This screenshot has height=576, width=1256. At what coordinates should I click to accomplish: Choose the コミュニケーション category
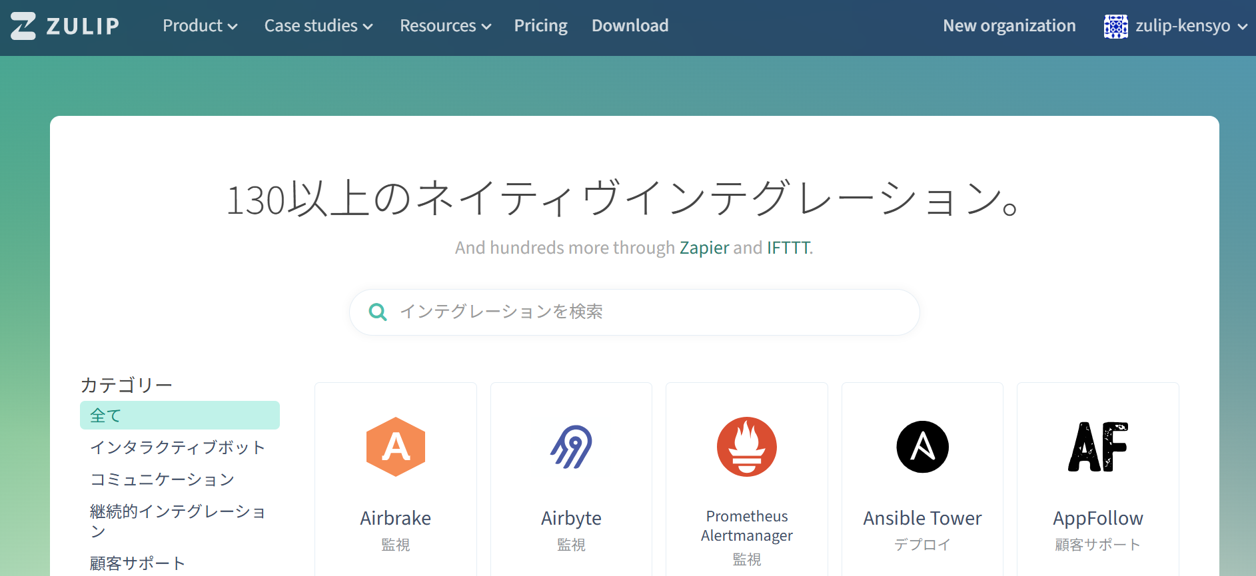pos(162,479)
